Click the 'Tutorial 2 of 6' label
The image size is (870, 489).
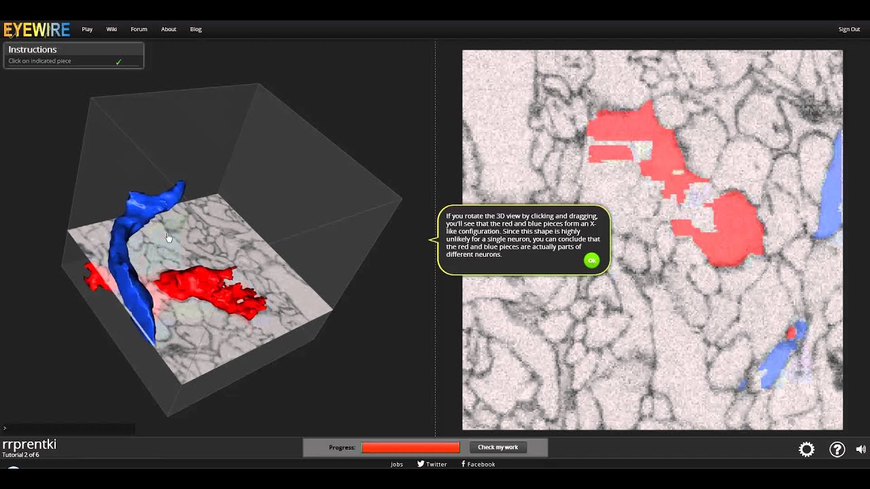pos(20,455)
